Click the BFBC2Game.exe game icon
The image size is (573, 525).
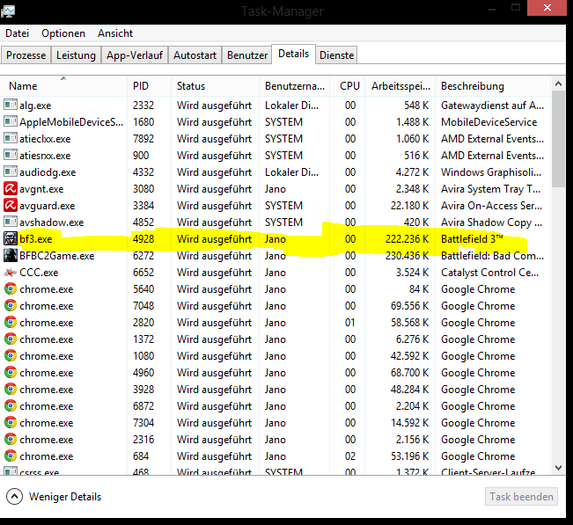[x=11, y=256]
